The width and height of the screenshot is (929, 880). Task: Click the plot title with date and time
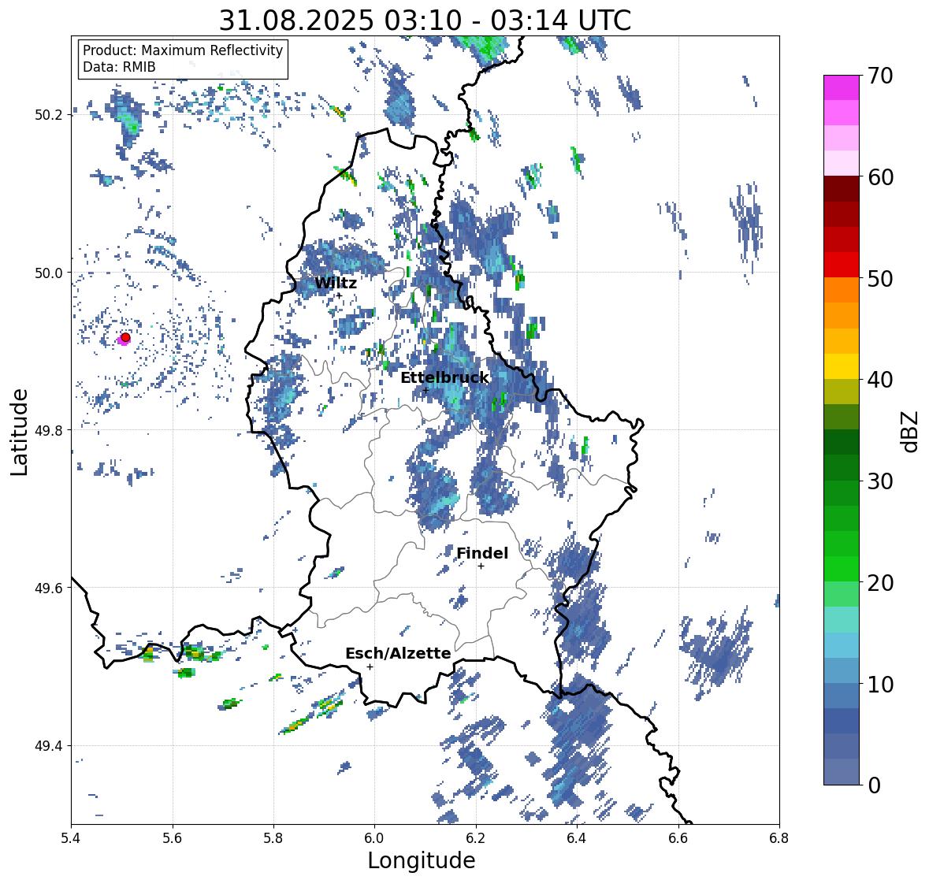tap(425, 20)
